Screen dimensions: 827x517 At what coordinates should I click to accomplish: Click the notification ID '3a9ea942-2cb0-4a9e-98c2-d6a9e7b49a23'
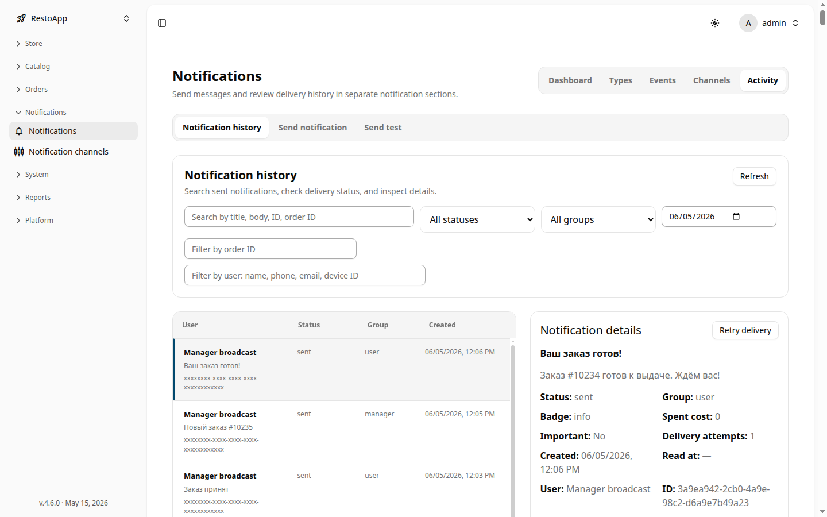[x=716, y=496]
